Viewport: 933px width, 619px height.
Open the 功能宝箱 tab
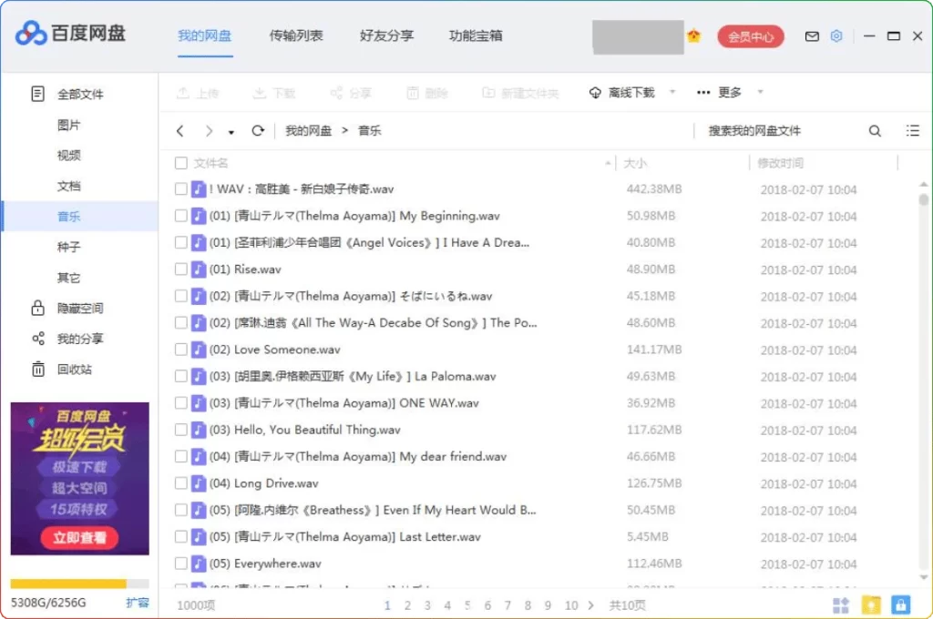[475, 36]
